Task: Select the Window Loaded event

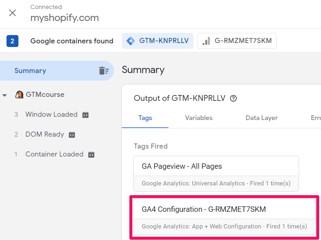Action: click(51, 115)
